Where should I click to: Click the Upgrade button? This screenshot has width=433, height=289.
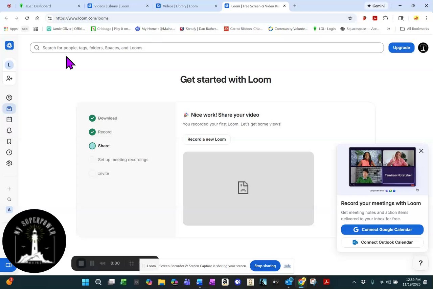pyautogui.click(x=402, y=48)
